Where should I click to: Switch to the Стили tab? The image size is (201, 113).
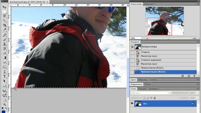pyautogui.click(x=153, y=80)
